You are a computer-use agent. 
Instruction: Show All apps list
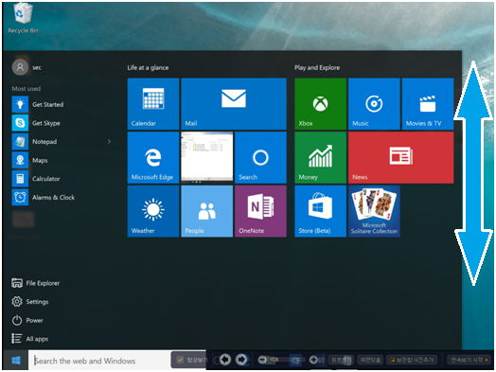pyautogui.click(x=30, y=339)
